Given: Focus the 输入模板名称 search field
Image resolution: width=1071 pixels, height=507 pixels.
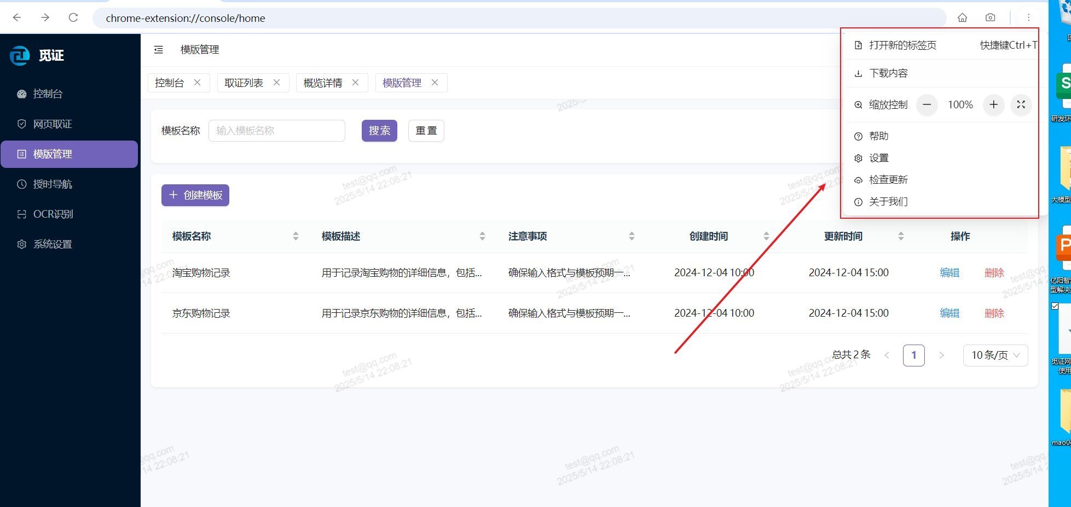Looking at the screenshot, I should 276,131.
